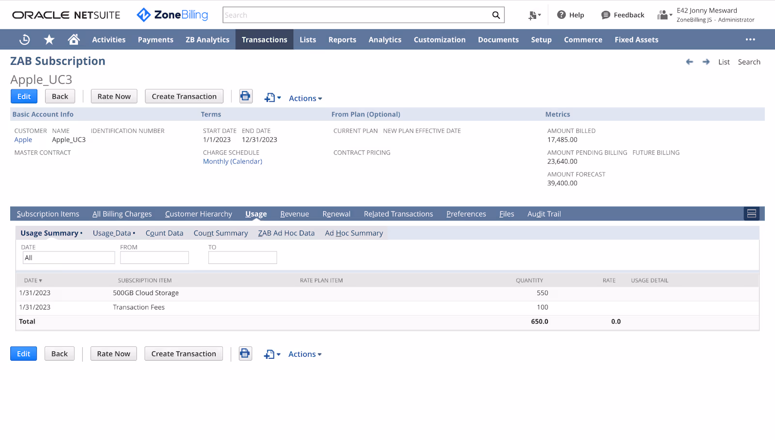Image resolution: width=775 pixels, height=440 pixels.
Task: Click the top Back button
Action: point(60,96)
